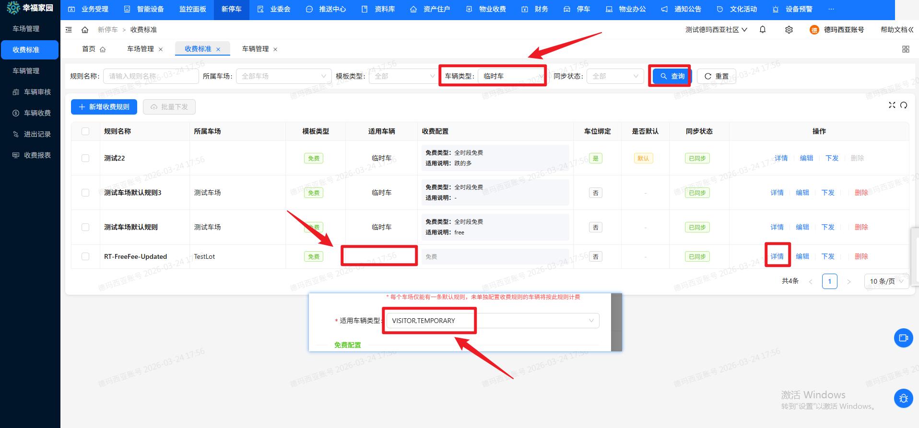The height and width of the screenshot is (428, 919).
Task: Click the fullscreen expand table icon
Action: pyautogui.click(x=892, y=105)
